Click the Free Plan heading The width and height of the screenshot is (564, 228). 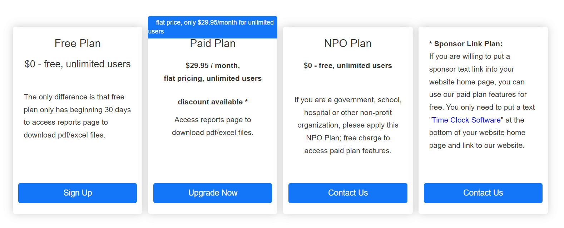coord(78,43)
